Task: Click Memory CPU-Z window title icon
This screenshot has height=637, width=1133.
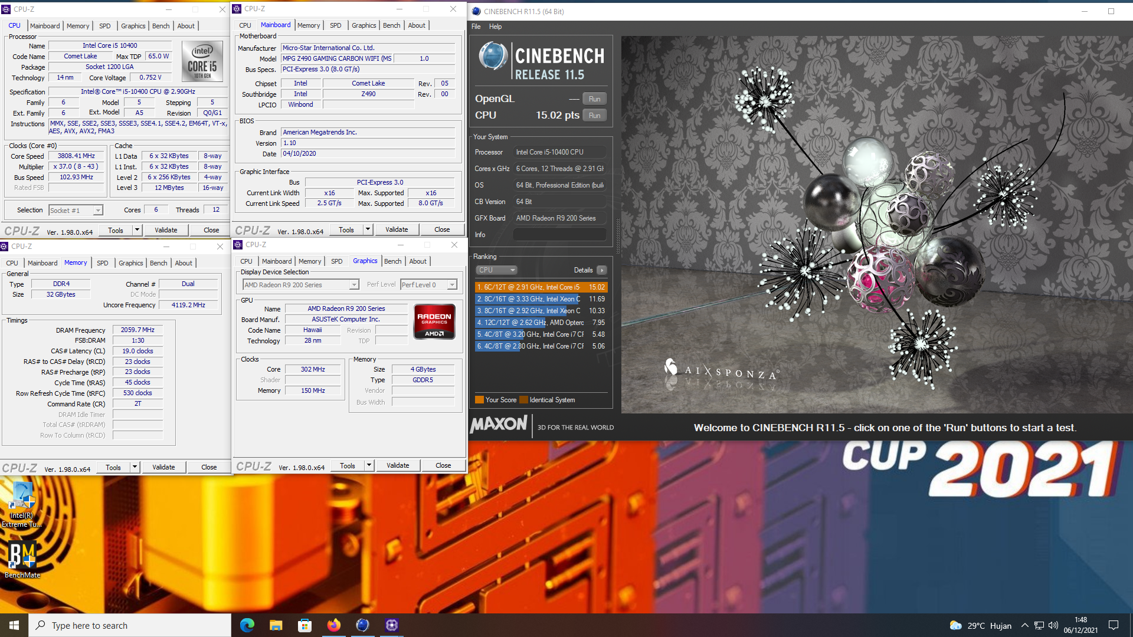Action: coord(4,247)
